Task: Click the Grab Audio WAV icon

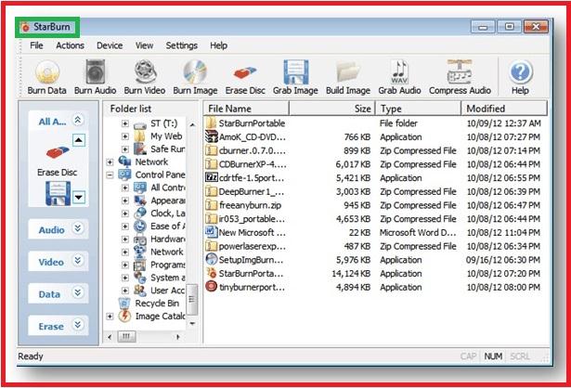Action: 399,72
